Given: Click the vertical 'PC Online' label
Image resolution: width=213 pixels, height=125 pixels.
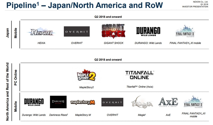Looking at the screenshot, I should (16, 77).
